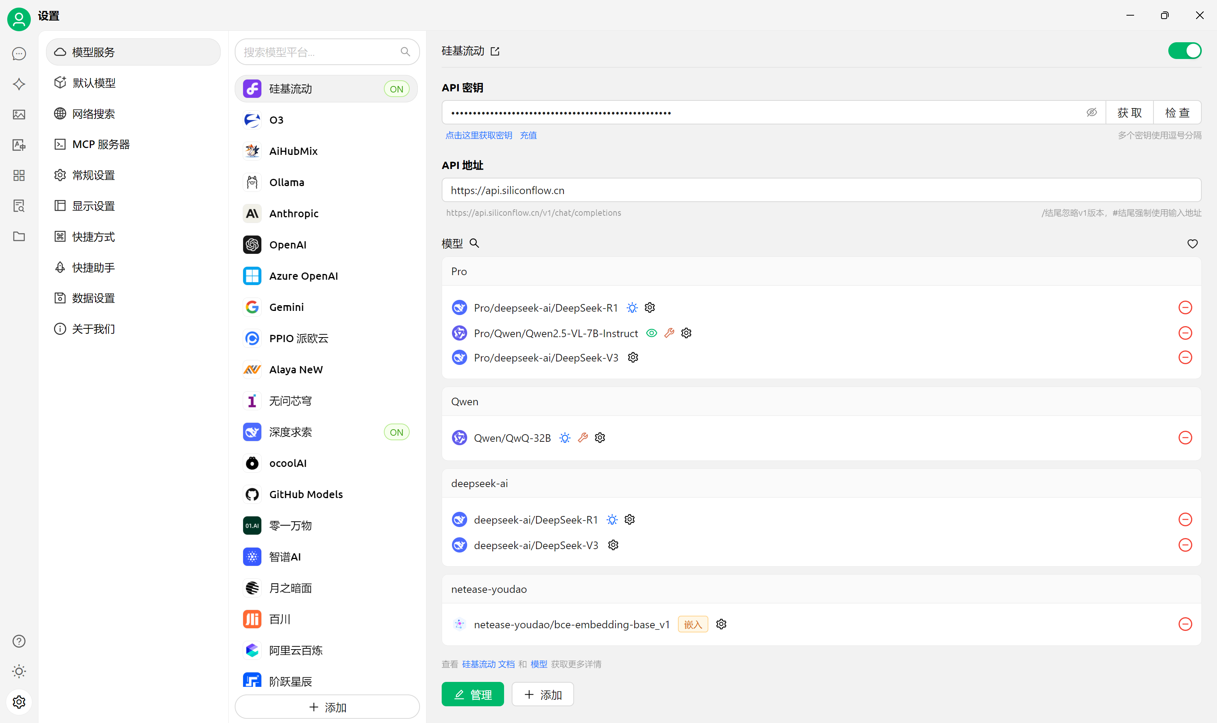
Task: Open the chat assistant sidebar icon
Action: pos(19,54)
